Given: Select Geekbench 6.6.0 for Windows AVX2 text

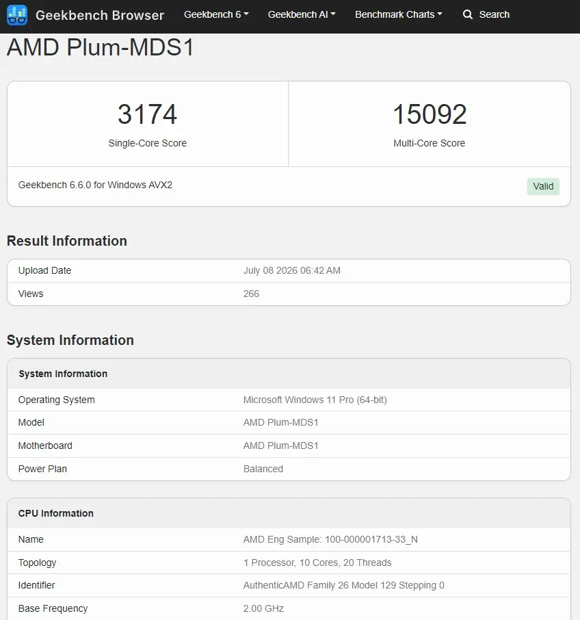Looking at the screenshot, I should click(95, 185).
